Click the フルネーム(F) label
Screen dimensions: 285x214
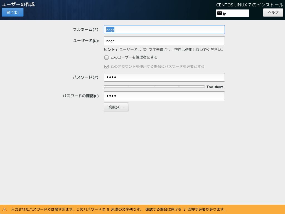[x=86, y=30]
